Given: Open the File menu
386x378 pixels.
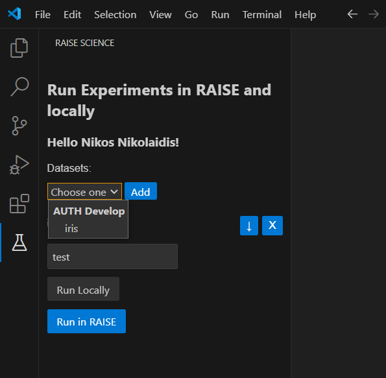Looking at the screenshot, I should tap(43, 15).
